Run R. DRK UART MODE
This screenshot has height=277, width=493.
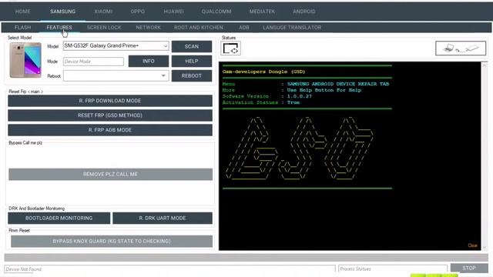click(163, 218)
